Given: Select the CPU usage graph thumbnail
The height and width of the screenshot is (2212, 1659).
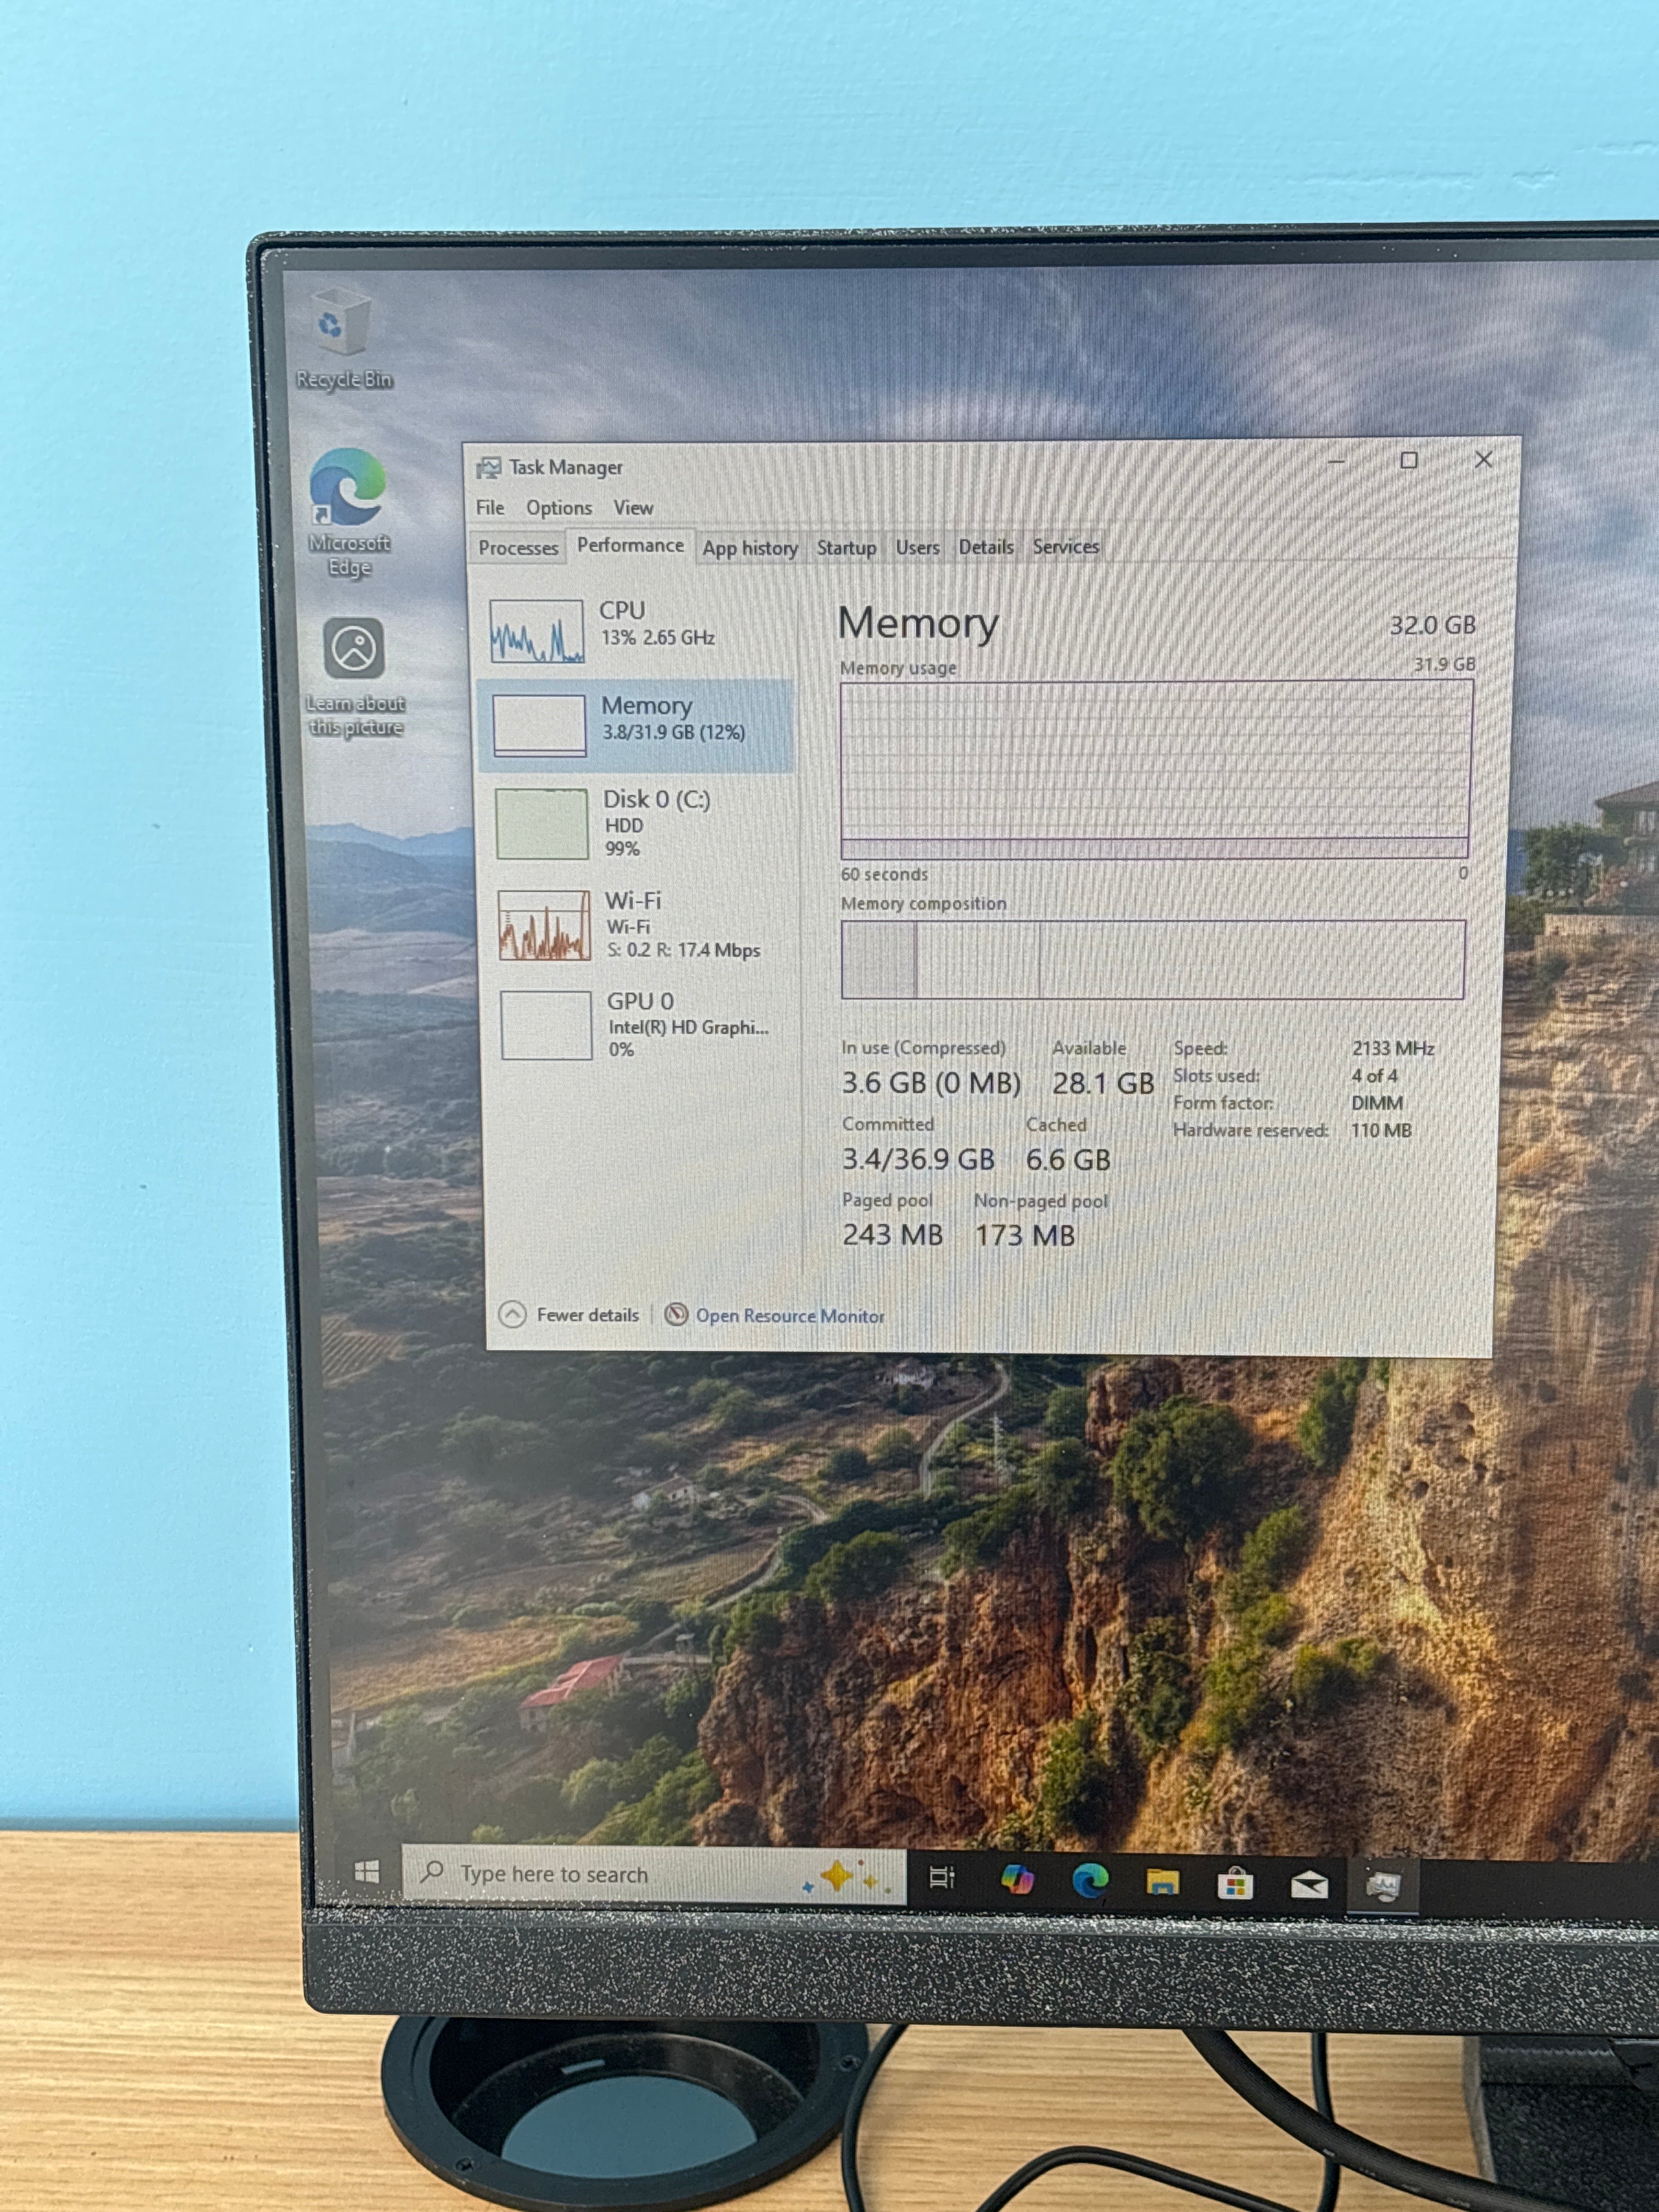Looking at the screenshot, I should coord(537,631).
